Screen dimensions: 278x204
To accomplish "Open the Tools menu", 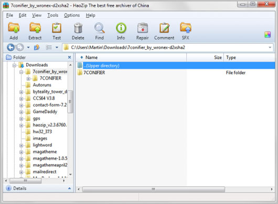I will click(52, 15).
